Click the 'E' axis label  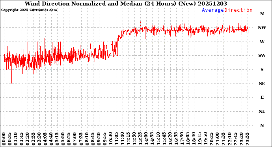tap(262, 98)
